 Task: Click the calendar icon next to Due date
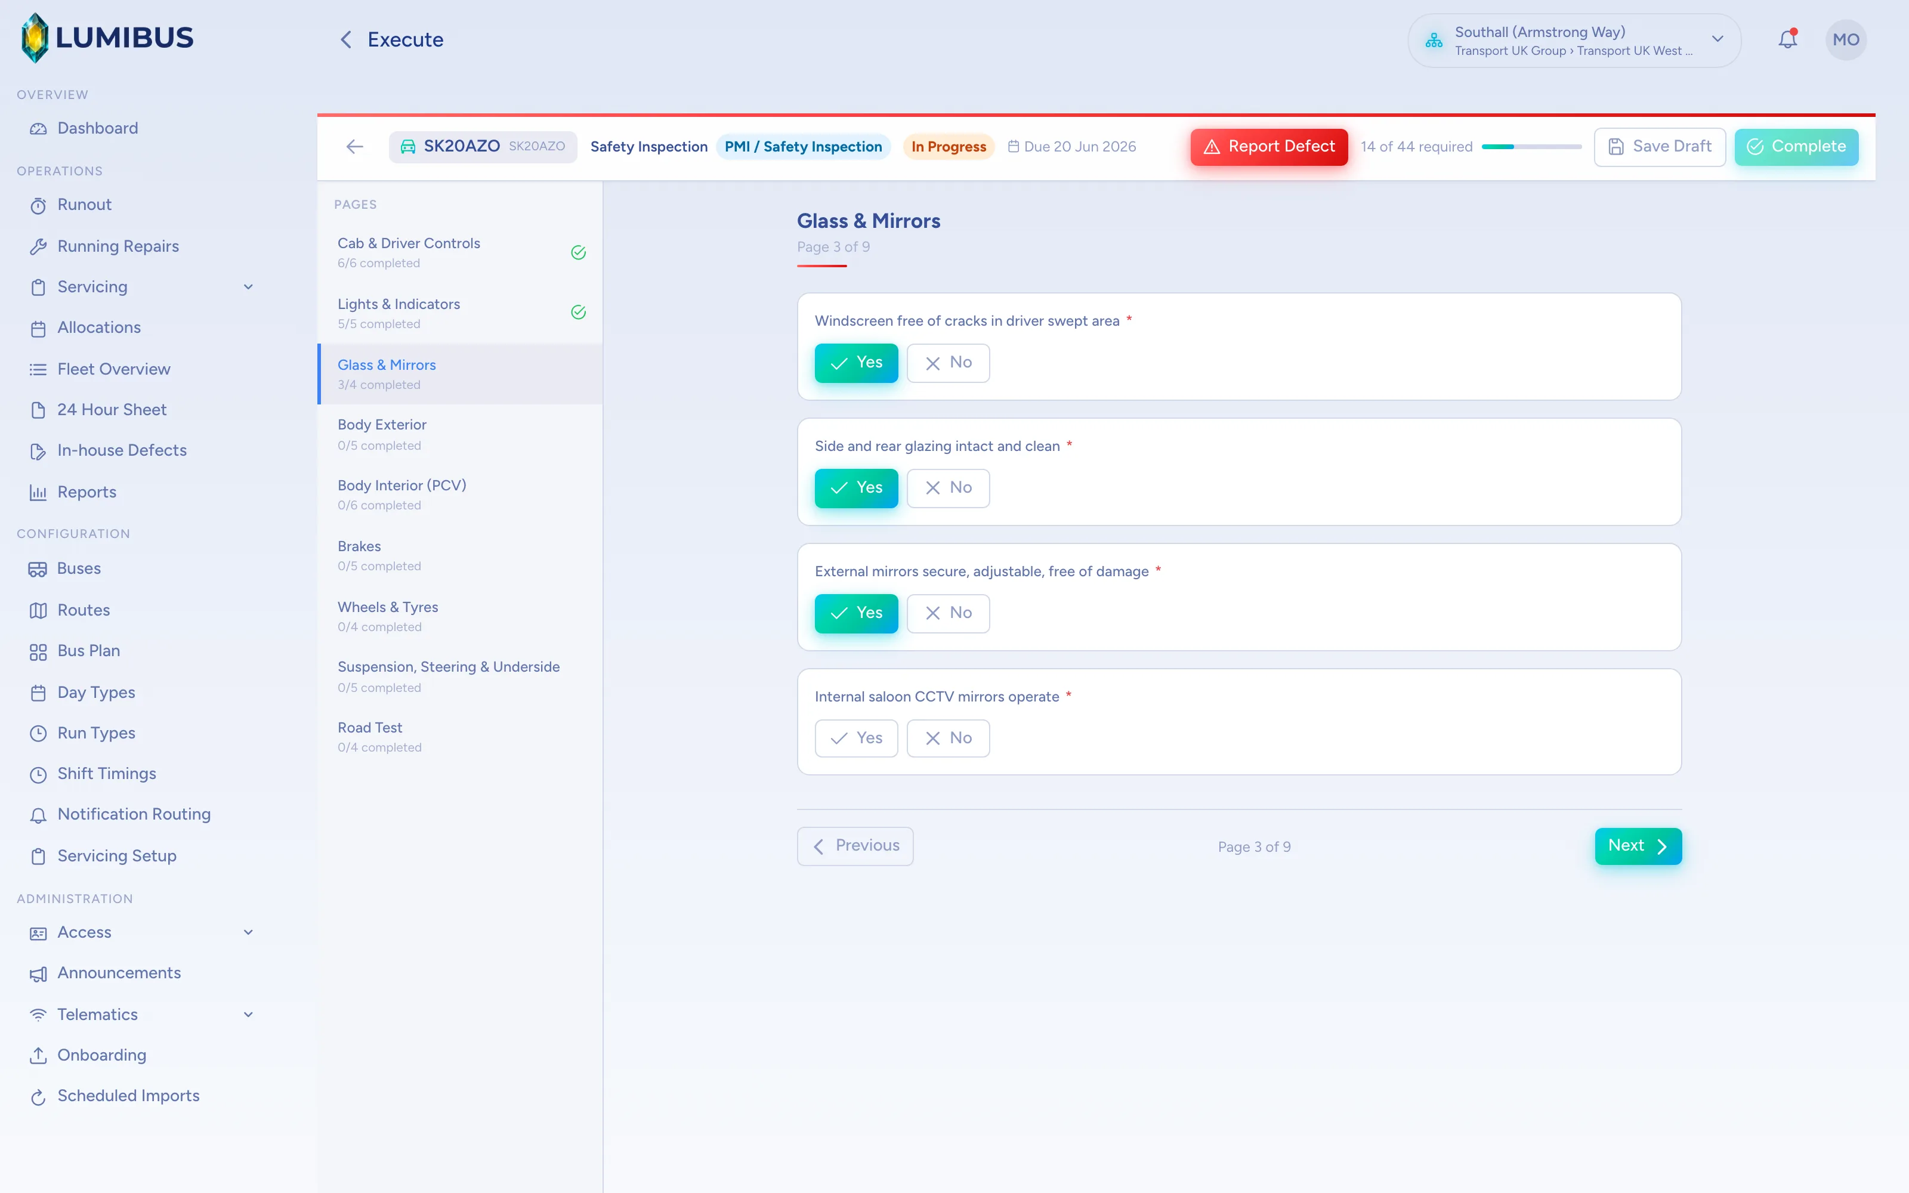click(1013, 147)
